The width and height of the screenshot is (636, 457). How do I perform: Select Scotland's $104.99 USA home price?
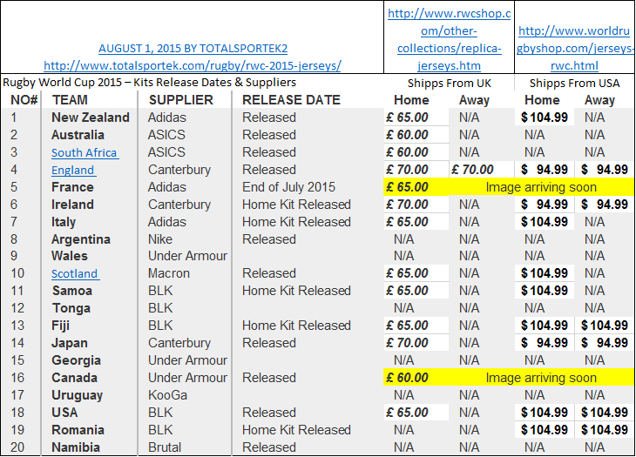coord(545,273)
